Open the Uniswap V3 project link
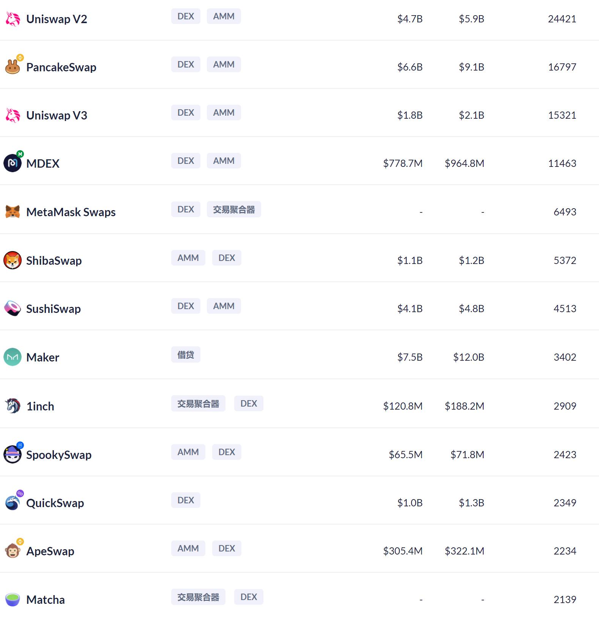The image size is (599, 619). [57, 115]
